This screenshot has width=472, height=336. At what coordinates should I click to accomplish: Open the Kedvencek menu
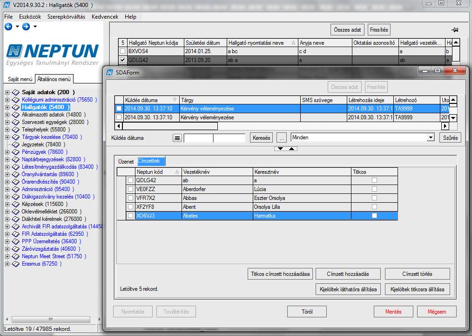tap(105, 17)
